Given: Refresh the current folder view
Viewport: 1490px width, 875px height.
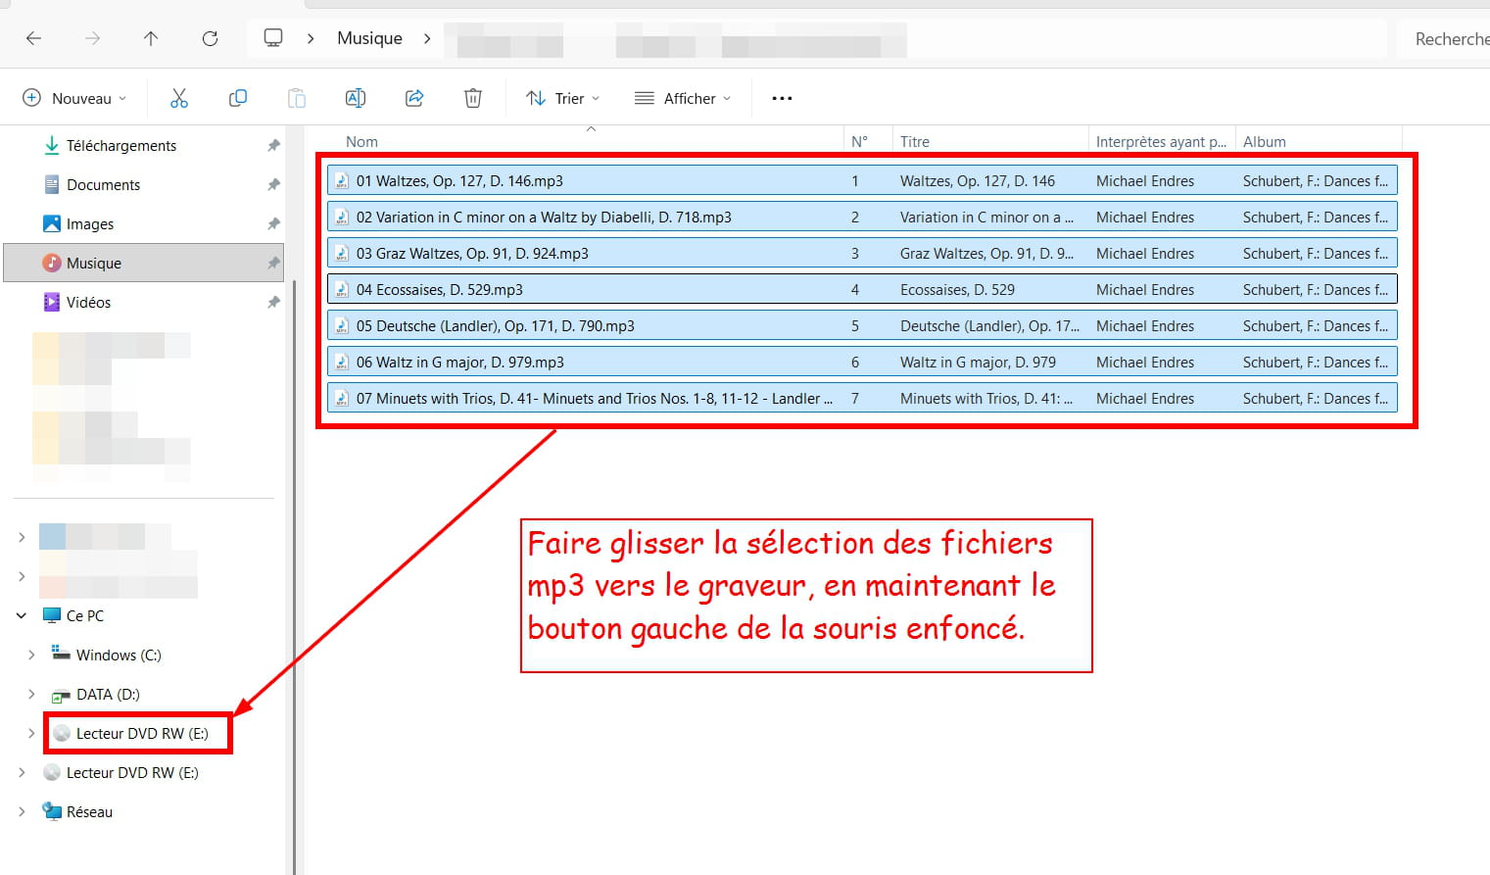Looking at the screenshot, I should pos(210,38).
